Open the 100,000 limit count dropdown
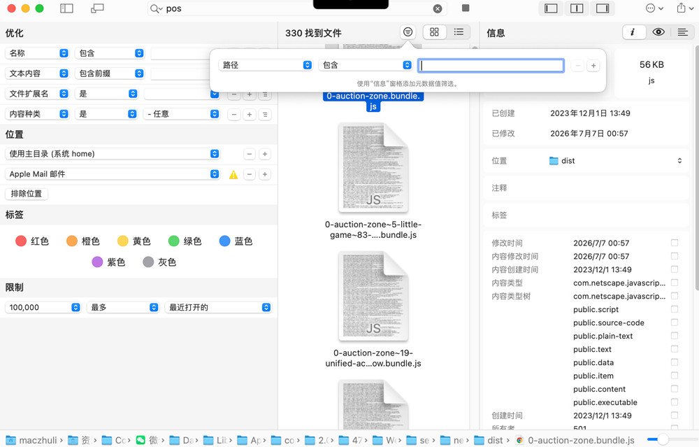699x447 pixels. click(43, 307)
